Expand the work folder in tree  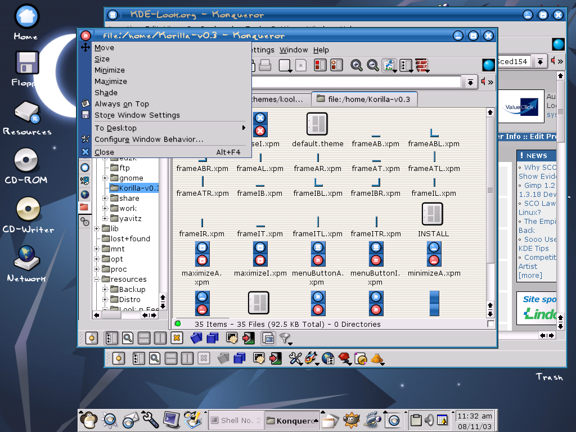(105, 208)
